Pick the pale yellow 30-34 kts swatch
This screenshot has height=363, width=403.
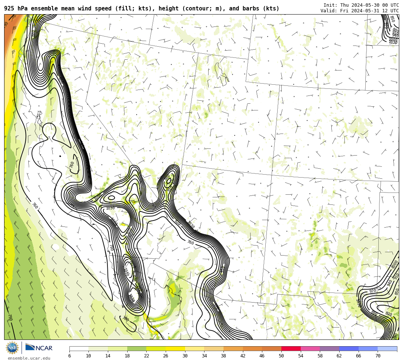click(194, 348)
